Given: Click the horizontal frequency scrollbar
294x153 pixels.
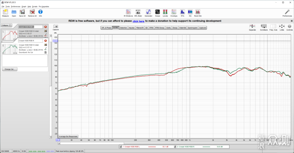Looking at the screenshot, I should point(174,143).
